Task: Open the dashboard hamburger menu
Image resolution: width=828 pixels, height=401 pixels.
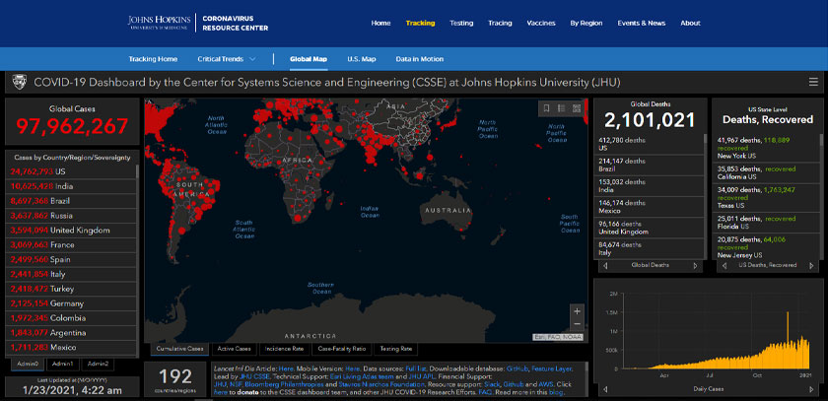Action: tap(811, 84)
